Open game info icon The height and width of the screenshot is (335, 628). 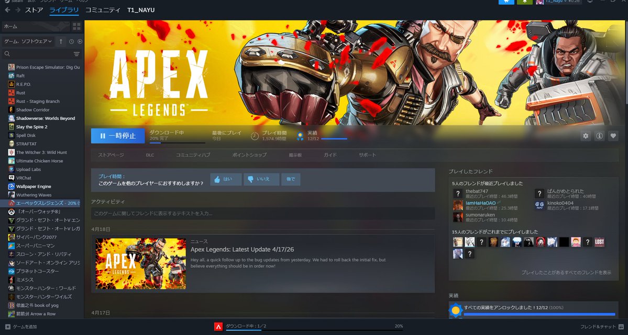pyautogui.click(x=600, y=136)
